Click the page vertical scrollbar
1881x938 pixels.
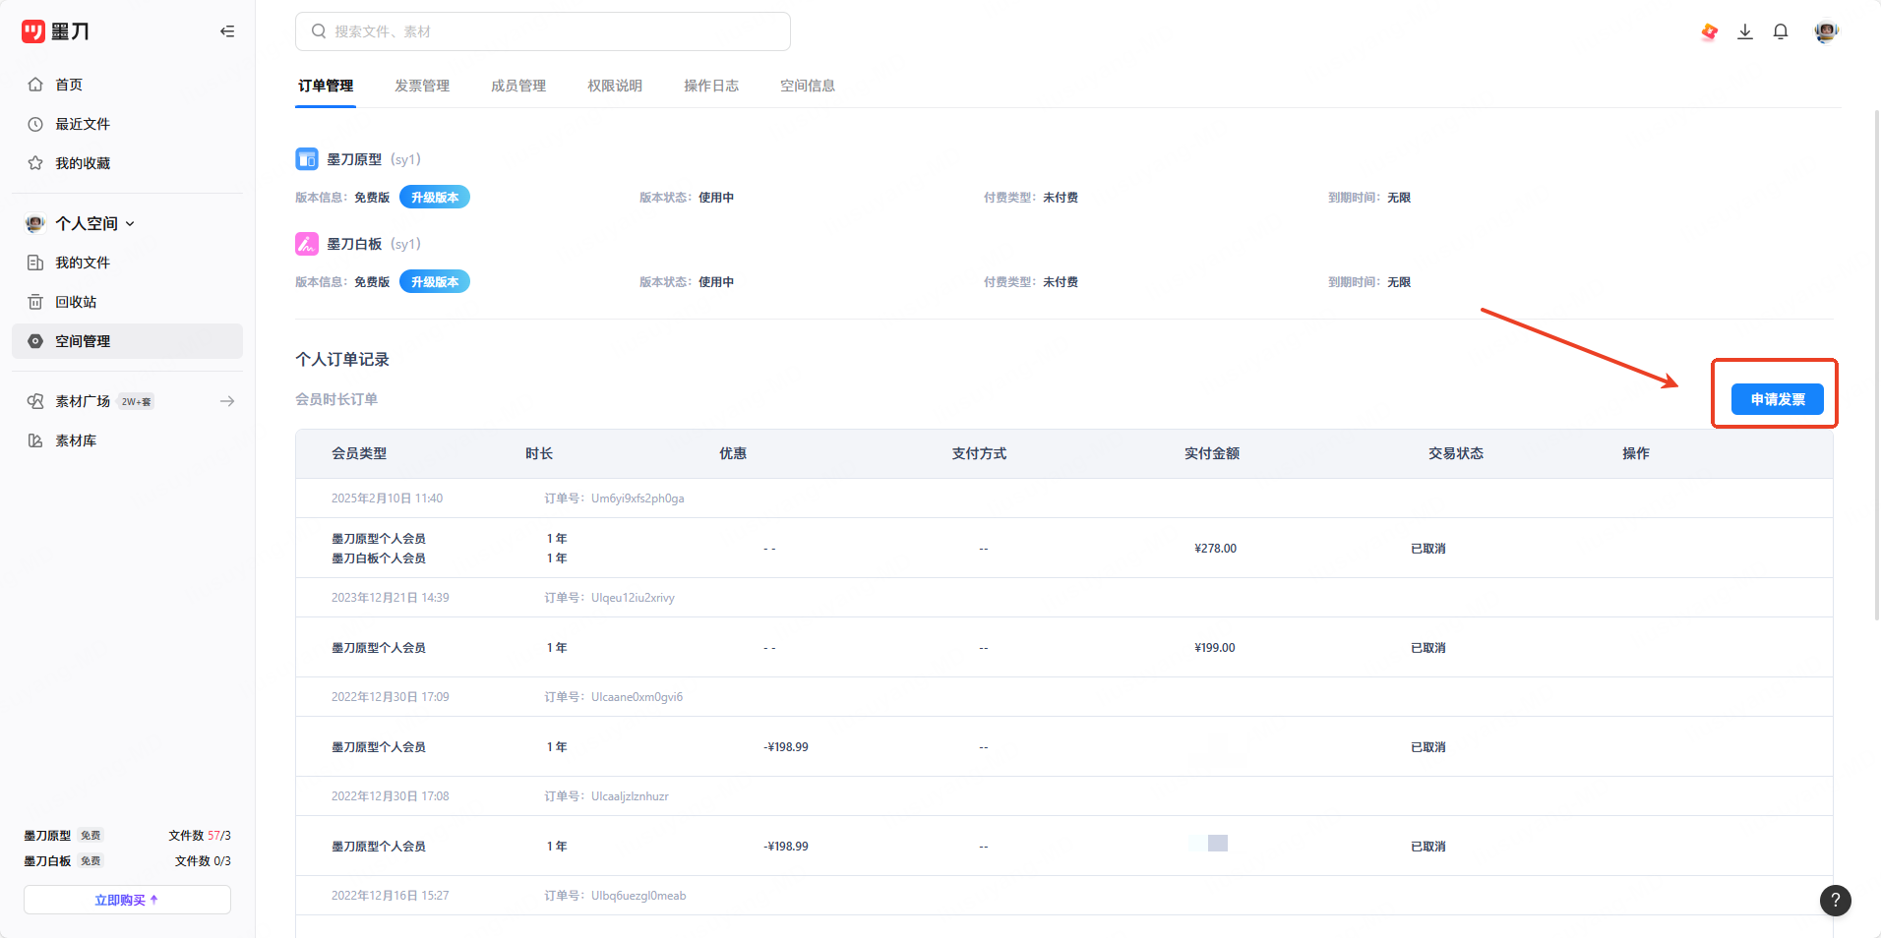[x=1876, y=364]
